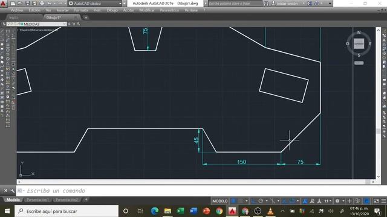Image resolution: width=387 pixels, height=217 pixels.
Task: Open the Ventana menu
Action: (191, 10)
